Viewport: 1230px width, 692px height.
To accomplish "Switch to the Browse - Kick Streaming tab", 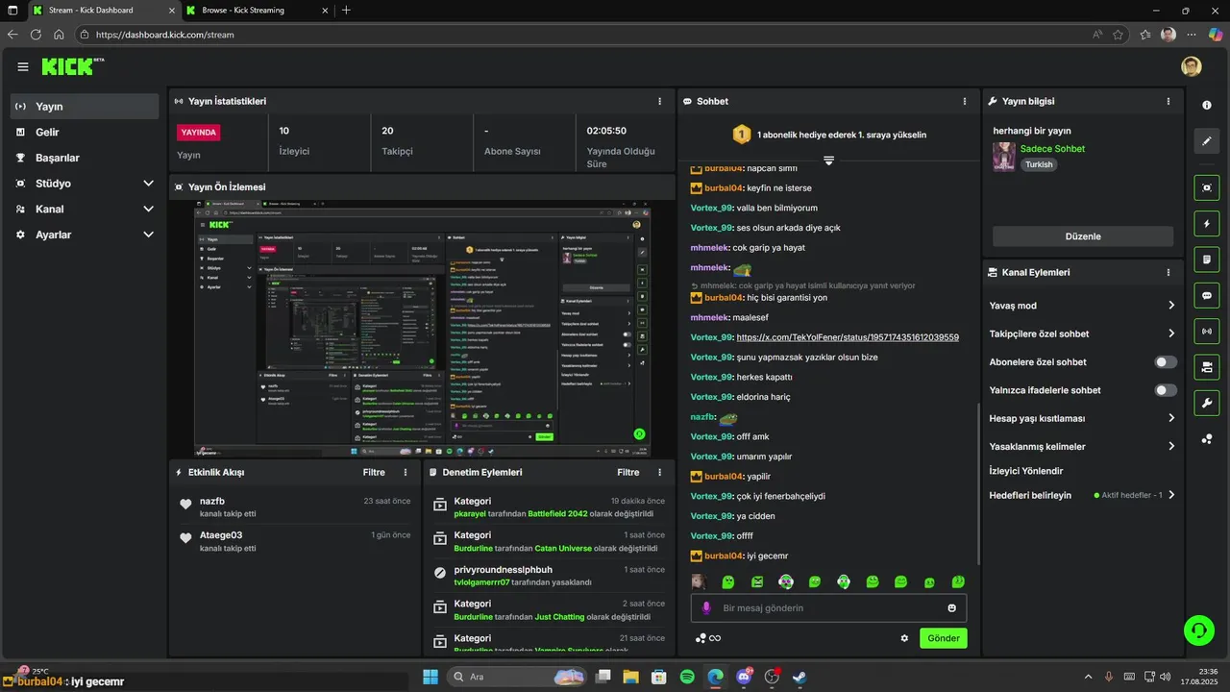I will pyautogui.click(x=256, y=10).
